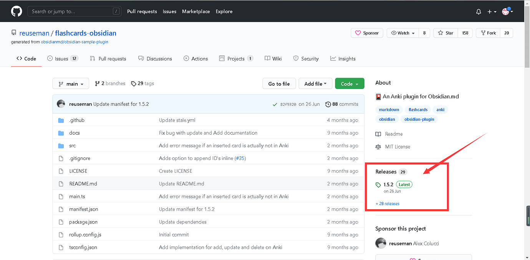This screenshot has width=530, height=260.
Task: Click the "Create LICENSE" commit message
Action: (176, 171)
